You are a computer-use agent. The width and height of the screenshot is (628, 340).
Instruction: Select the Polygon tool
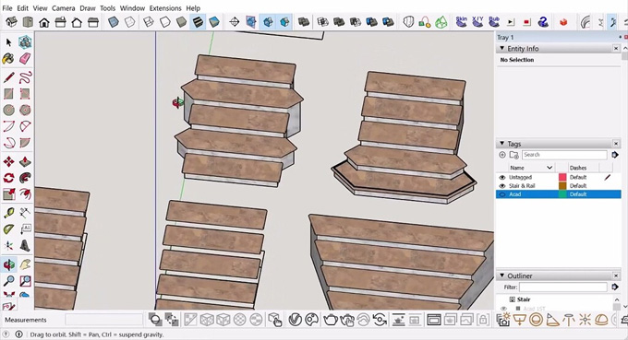[x=25, y=110]
